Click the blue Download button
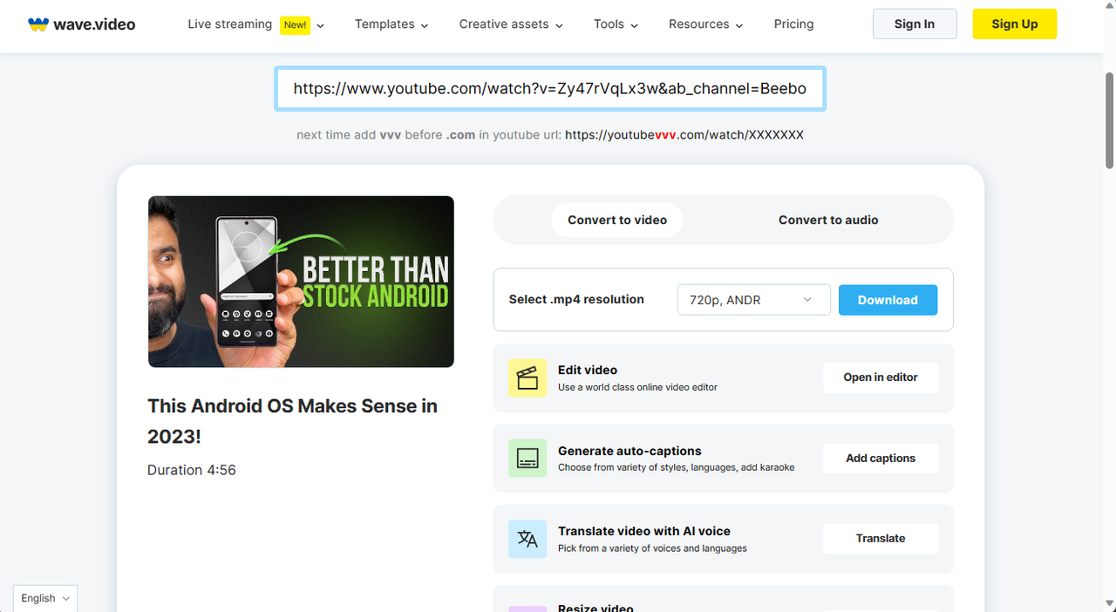 tap(888, 300)
